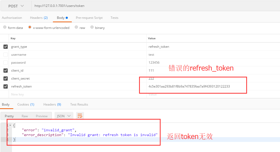
Task: Select the form-data radio button
Action: (x=5, y=27)
